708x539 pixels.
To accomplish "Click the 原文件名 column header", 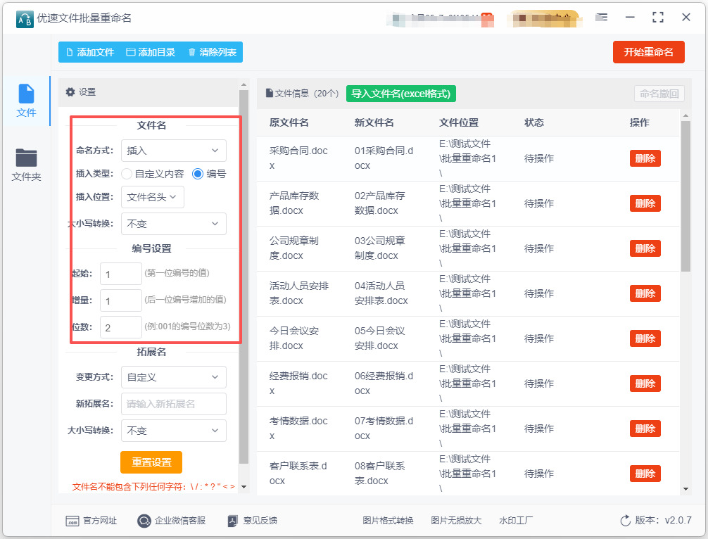I will coord(289,122).
